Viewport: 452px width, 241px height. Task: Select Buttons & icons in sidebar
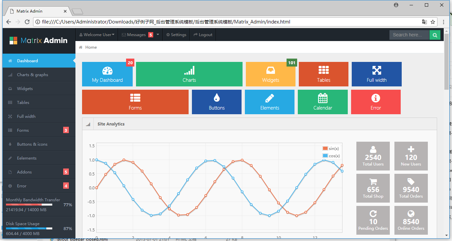(39, 144)
